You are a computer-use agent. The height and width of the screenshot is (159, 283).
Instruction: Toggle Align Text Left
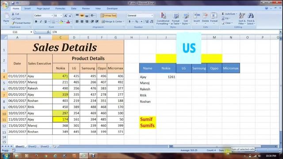click(77, 22)
